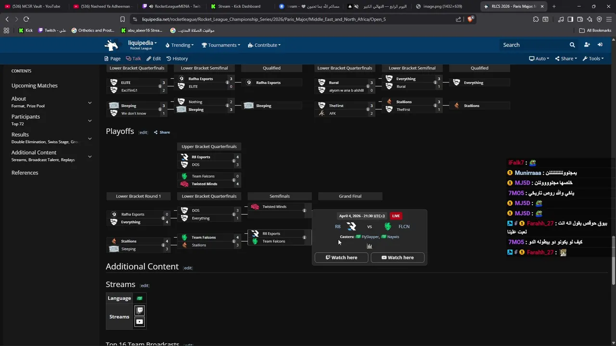The height and width of the screenshot is (346, 616).
Task: Click Watch here Twitch button
Action: [x=341, y=258]
